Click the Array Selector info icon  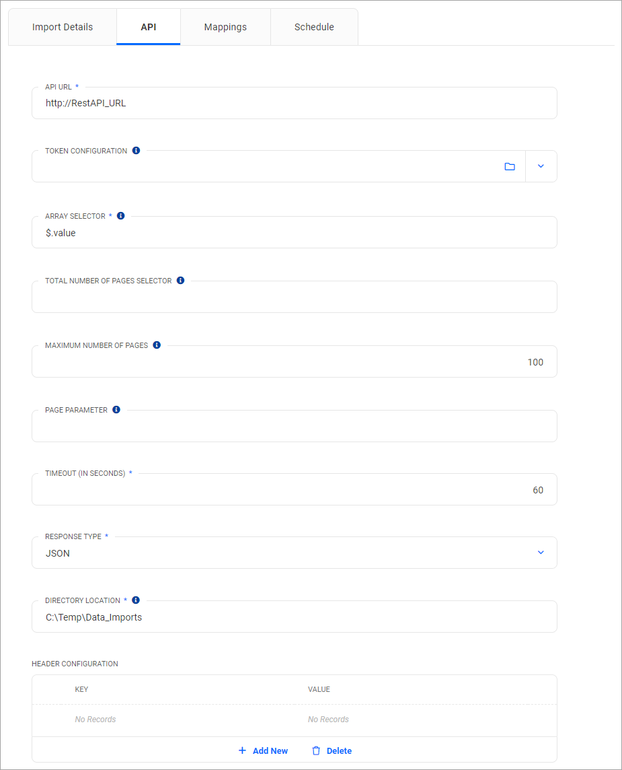(x=120, y=215)
